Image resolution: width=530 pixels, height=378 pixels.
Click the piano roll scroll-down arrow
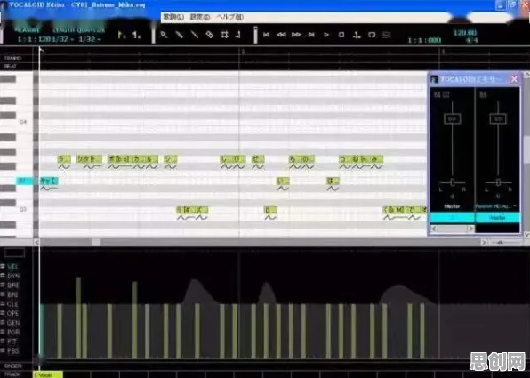526,234
